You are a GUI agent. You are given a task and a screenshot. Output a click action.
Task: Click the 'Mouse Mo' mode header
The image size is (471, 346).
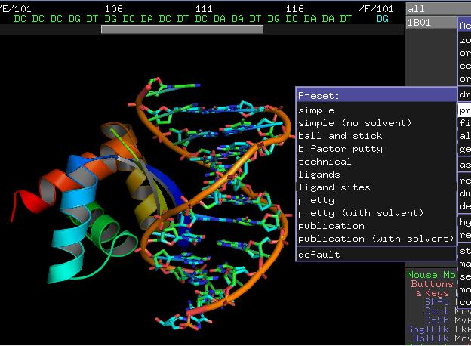click(x=431, y=275)
